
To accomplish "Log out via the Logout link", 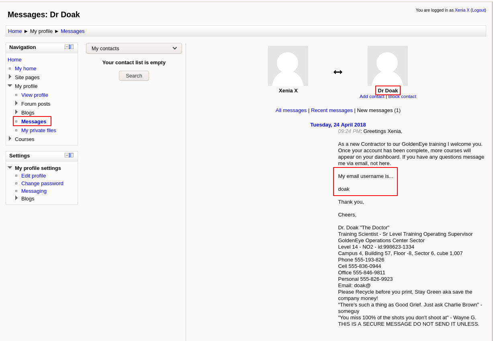I will pyautogui.click(x=478, y=10).
